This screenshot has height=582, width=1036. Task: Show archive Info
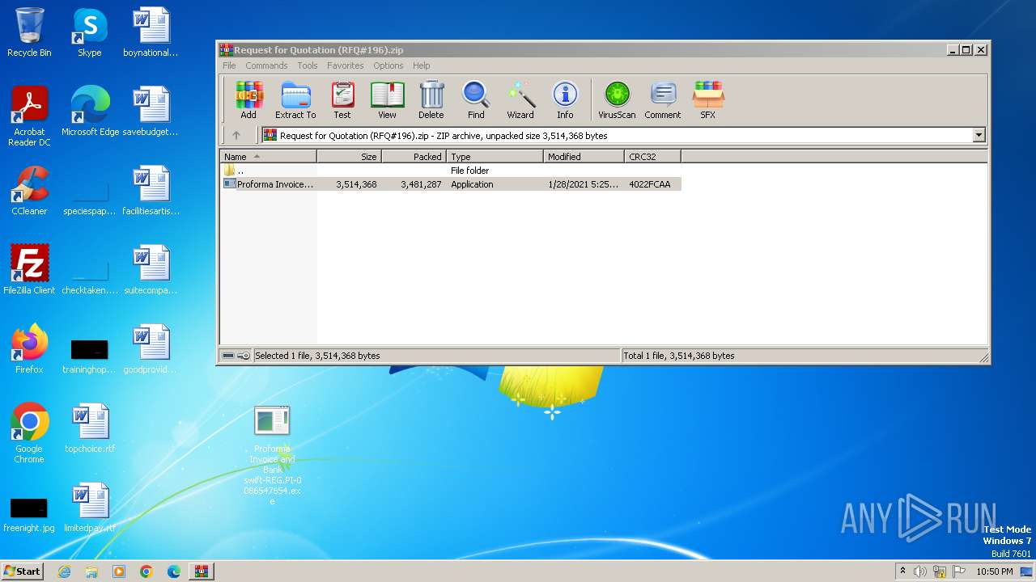click(x=565, y=100)
